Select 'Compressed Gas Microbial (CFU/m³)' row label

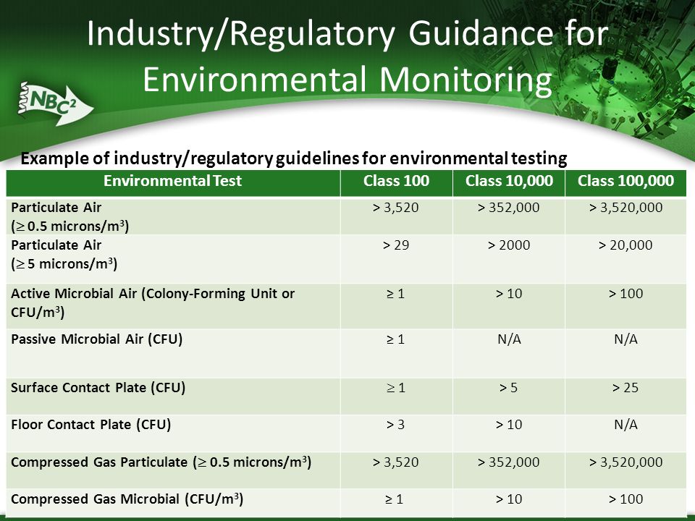(127, 499)
